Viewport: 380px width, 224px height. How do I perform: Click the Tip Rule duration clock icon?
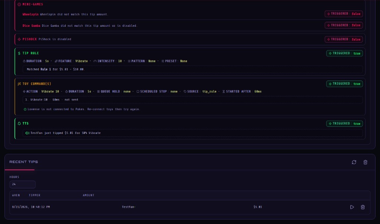(24, 61)
